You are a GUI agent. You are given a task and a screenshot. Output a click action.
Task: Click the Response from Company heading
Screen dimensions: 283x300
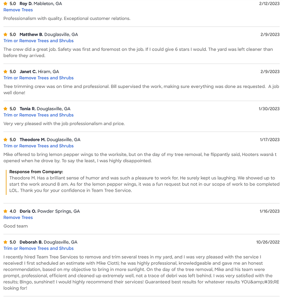[36, 172]
